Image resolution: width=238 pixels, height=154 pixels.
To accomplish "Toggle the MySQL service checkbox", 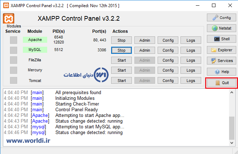I will point(13,50).
